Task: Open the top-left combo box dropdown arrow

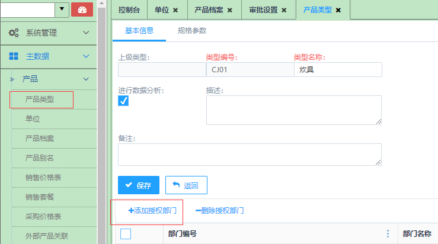Action: pyautogui.click(x=62, y=9)
